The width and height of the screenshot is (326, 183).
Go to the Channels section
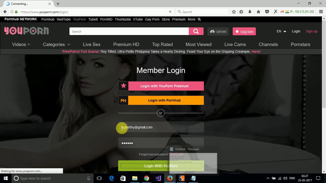(268, 44)
